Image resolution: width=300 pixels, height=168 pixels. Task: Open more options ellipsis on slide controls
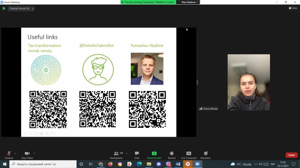pyautogui.click(x=53, y=134)
